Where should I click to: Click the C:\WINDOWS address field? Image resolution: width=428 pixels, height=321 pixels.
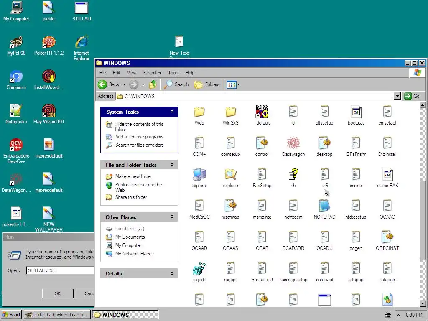(x=255, y=96)
